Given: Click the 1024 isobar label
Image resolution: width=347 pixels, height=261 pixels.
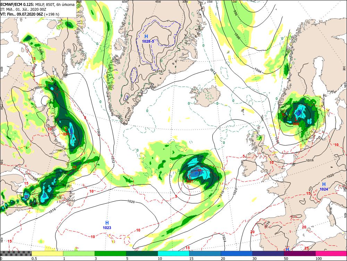Looking at the screenshot, I should point(224,239).
